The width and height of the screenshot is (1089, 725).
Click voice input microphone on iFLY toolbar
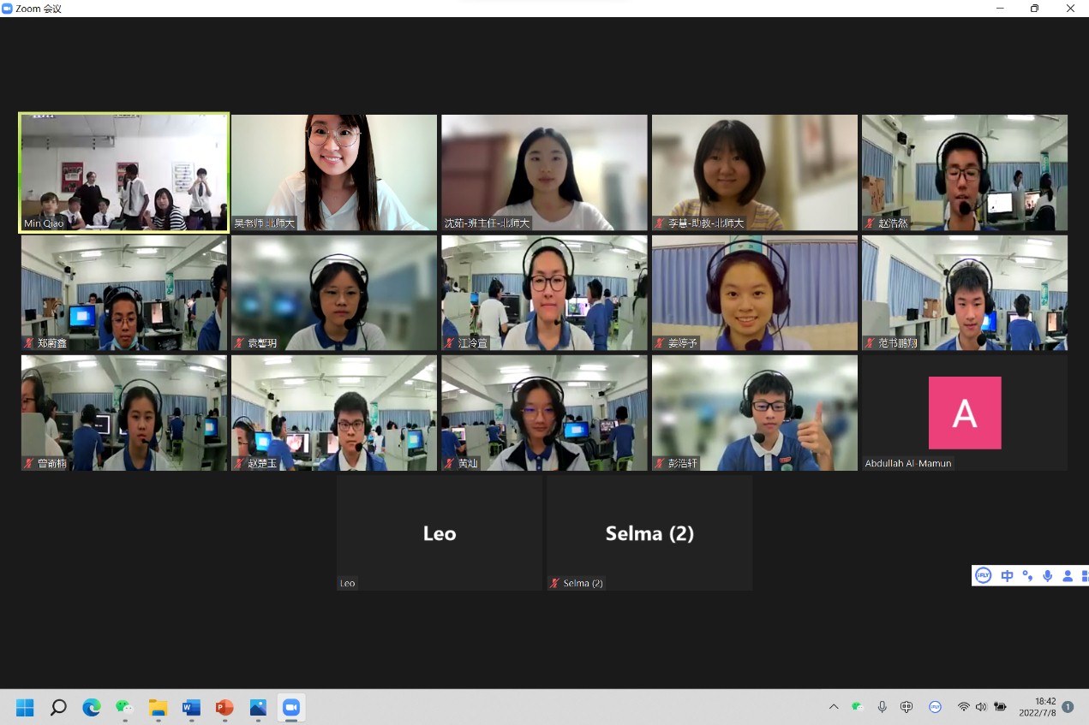point(1047,576)
